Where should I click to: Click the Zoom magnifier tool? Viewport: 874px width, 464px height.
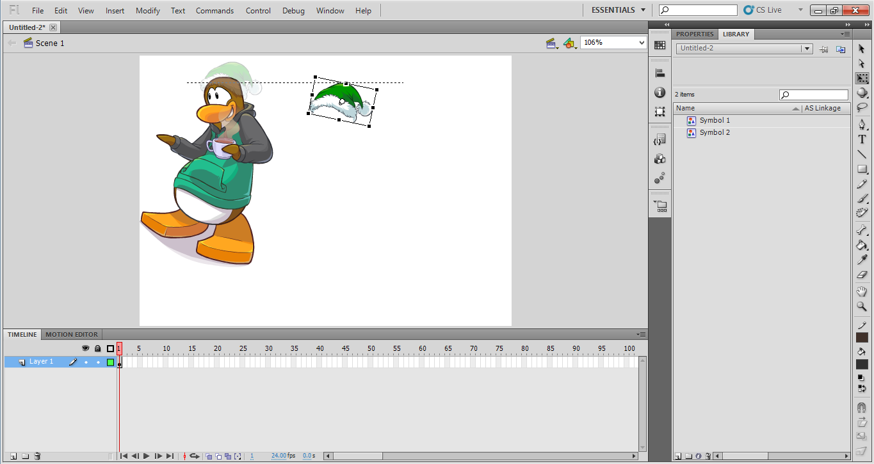(x=862, y=307)
